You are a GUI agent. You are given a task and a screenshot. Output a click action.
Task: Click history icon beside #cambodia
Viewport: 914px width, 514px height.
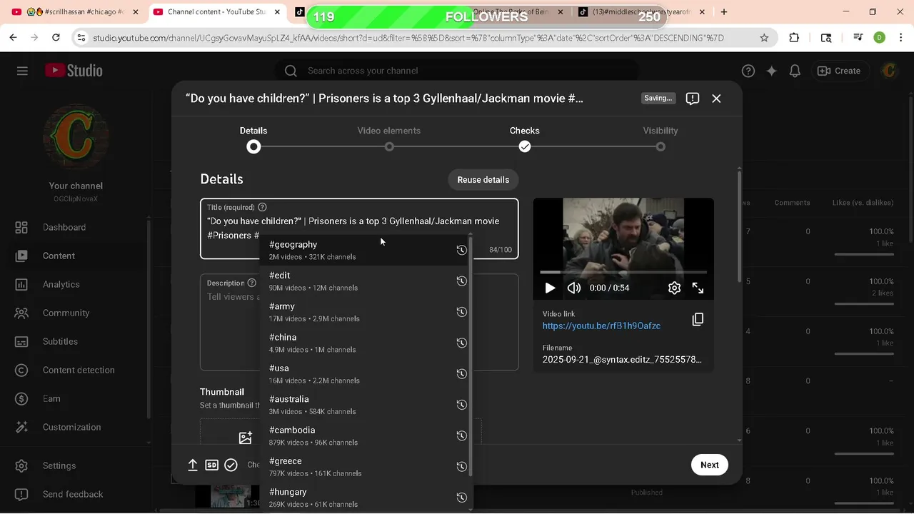point(461,435)
